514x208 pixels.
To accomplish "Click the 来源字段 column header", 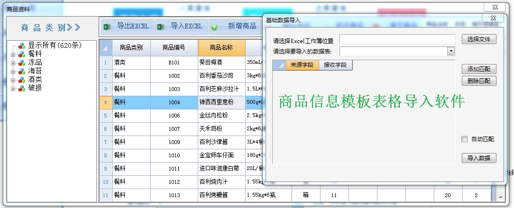I will click(x=302, y=65).
